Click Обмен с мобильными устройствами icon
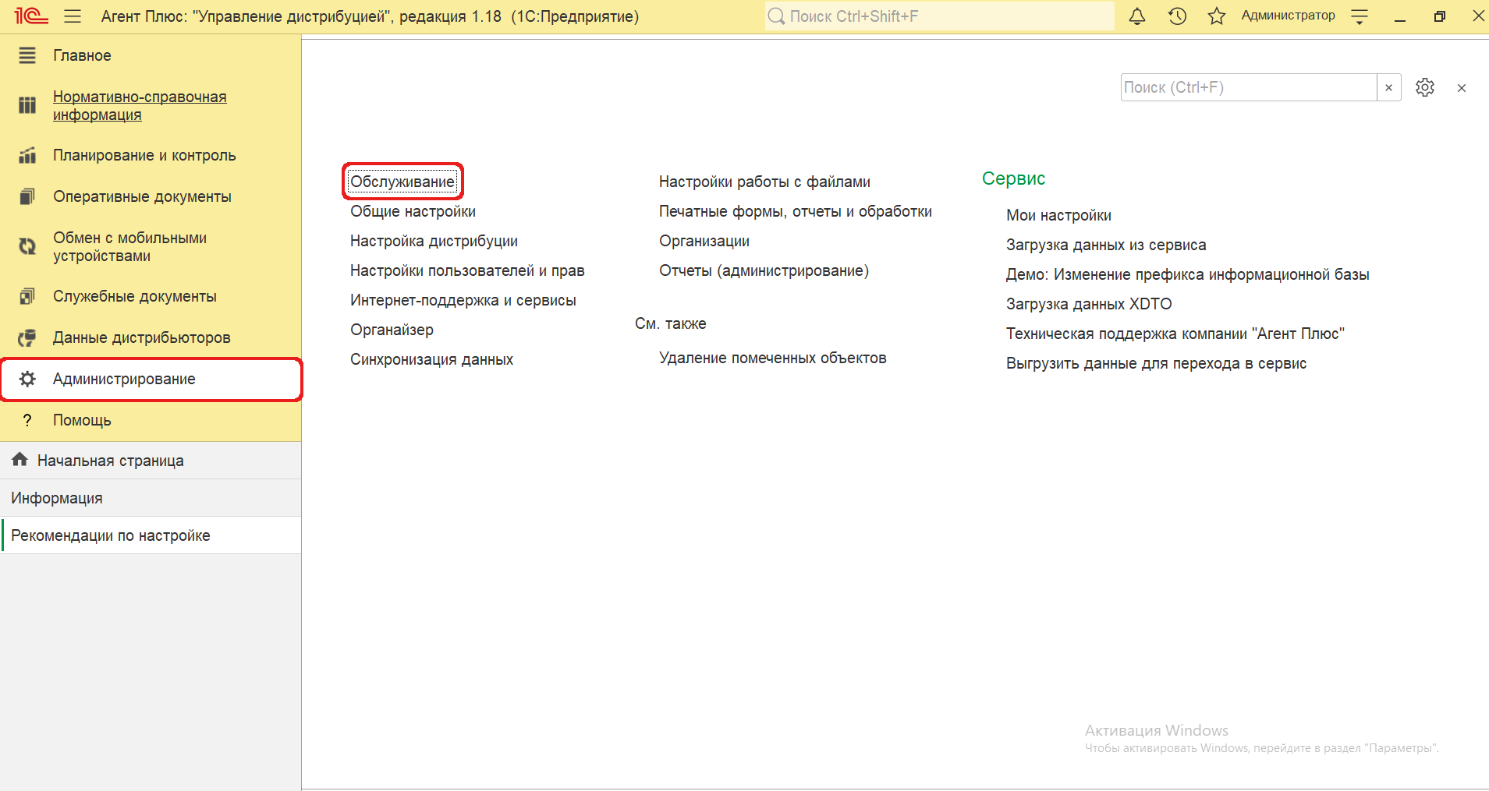Image resolution: width=1489 pixels, height=791 pixels. [27, 246]
